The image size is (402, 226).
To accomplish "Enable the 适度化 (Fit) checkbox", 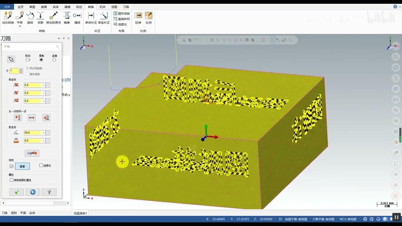I will [41, 165].
